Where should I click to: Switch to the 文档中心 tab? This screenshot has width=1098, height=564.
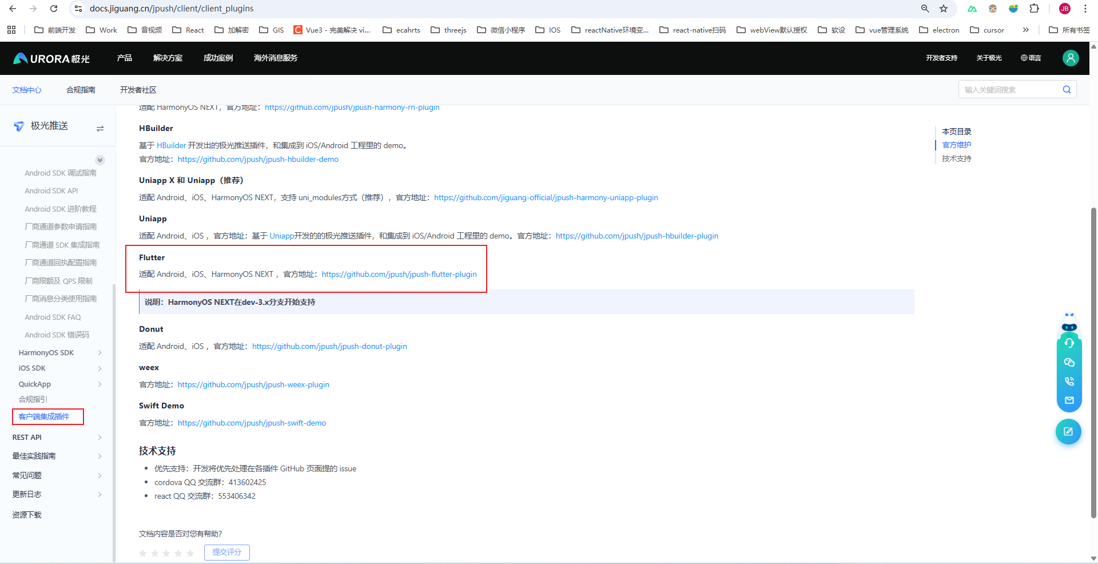point(27,90)
